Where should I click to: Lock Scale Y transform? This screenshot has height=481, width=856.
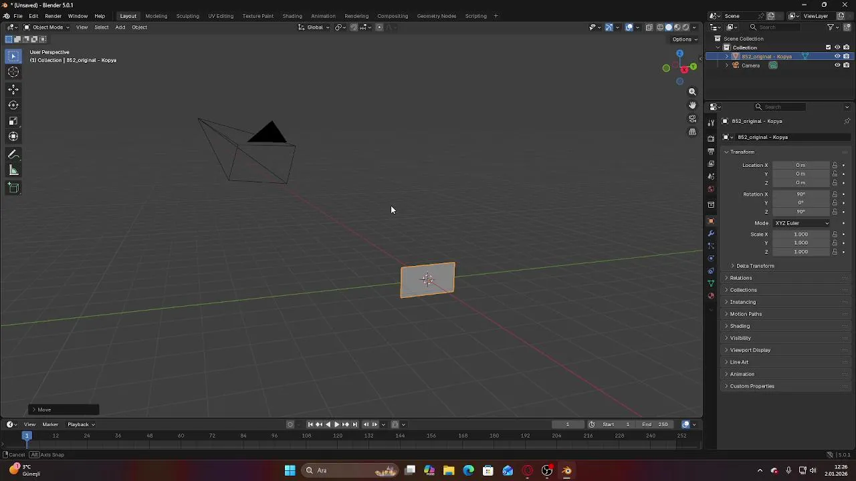coord(835,243)
